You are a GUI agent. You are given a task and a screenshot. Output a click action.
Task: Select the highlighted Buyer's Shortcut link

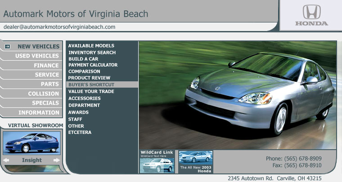(x=102, y=84)
